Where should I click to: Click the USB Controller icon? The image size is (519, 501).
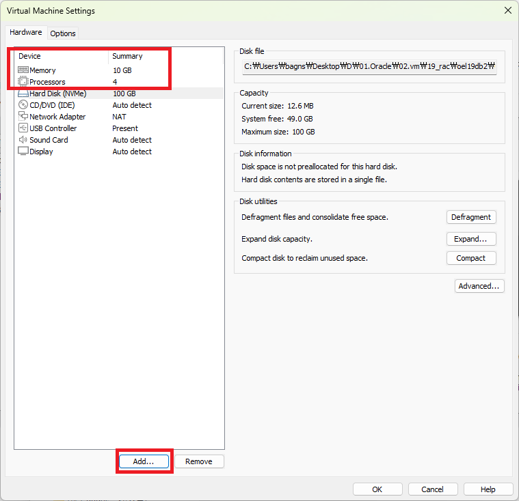[23, 128]
